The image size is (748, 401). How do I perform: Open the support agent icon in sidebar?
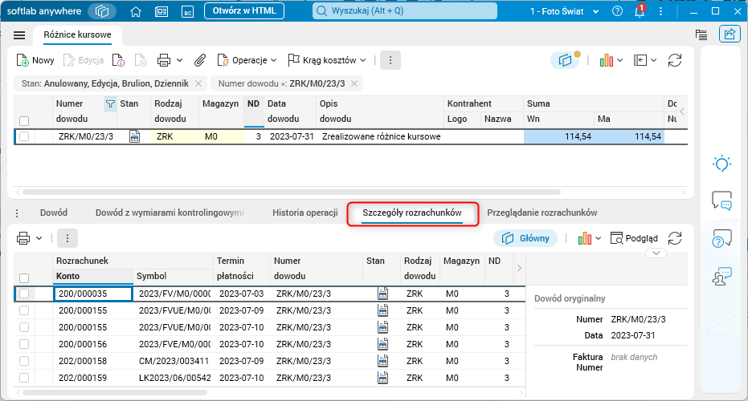[721, 276]
